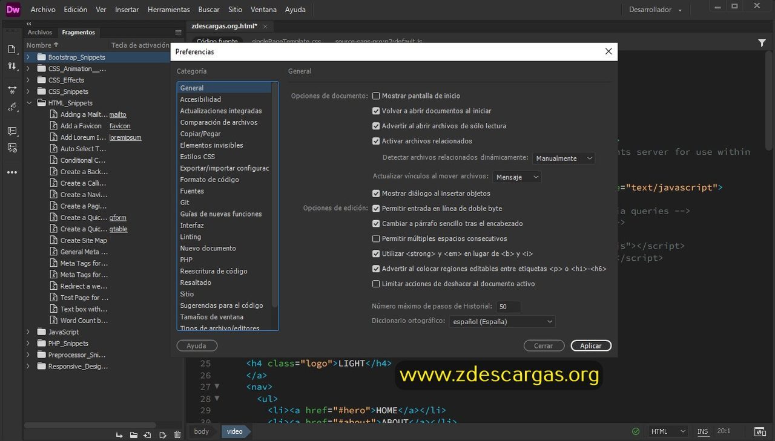Expand the Responsive_Design folder

tap(28, 366)
